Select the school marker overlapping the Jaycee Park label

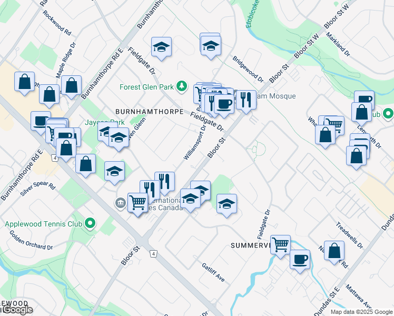point(107,132)
